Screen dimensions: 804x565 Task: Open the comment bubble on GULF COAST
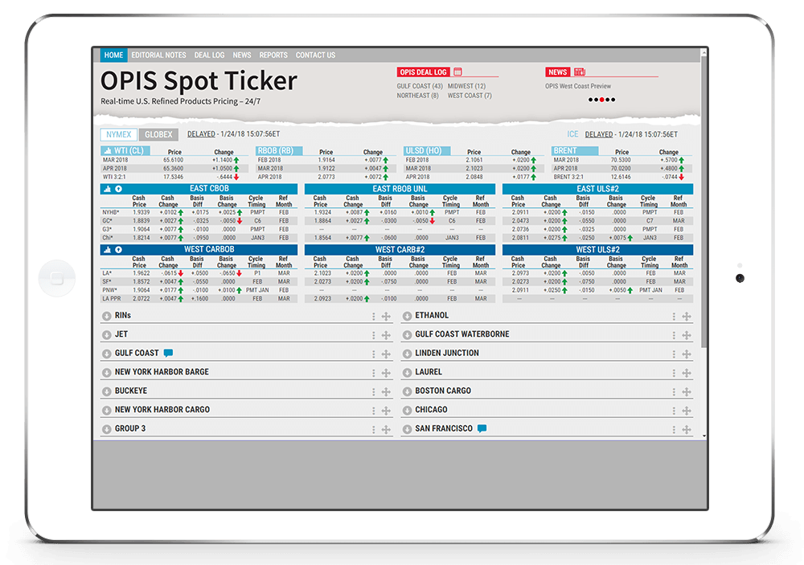[x=168, y=353]
